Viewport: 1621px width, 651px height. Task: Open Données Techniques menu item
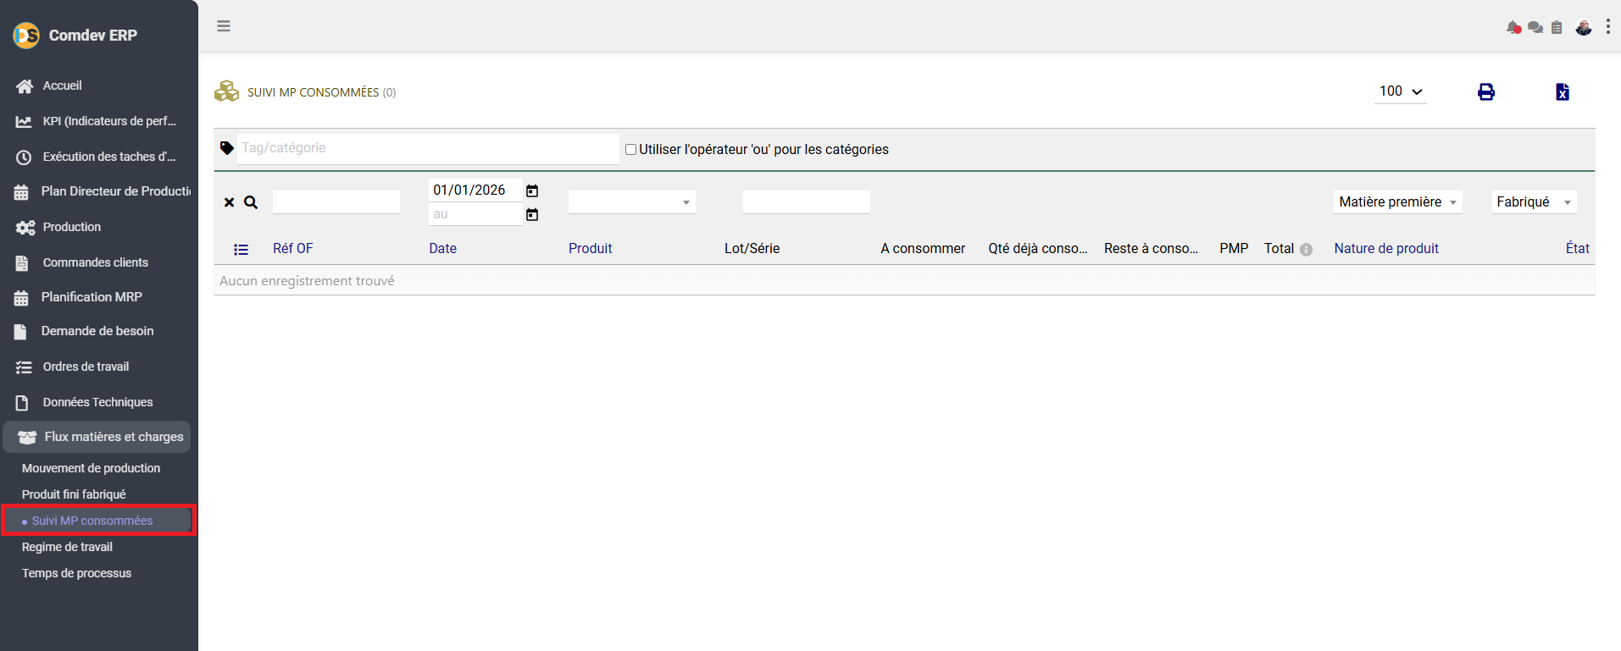click(97, 402)
